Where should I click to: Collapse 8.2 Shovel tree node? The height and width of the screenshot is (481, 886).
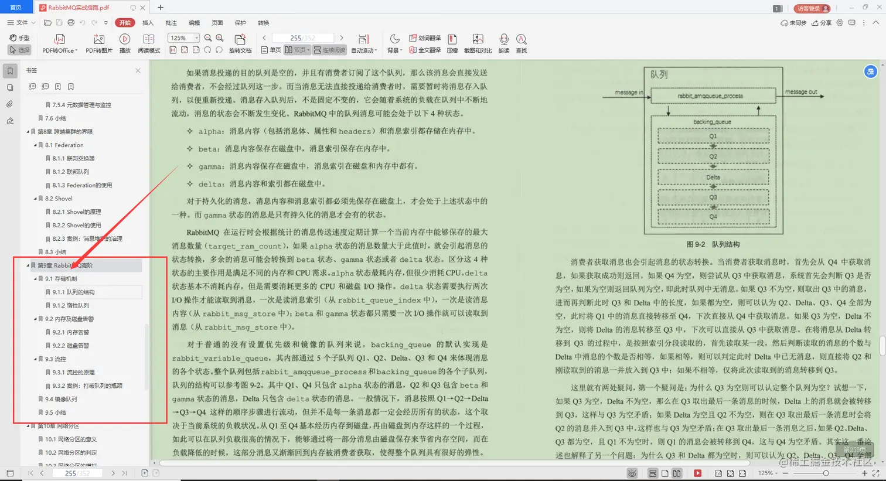point(35,199)
